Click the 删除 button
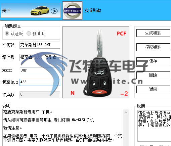Image resolution: width=171 pixels, height=146 pixels. coord(153,75)
